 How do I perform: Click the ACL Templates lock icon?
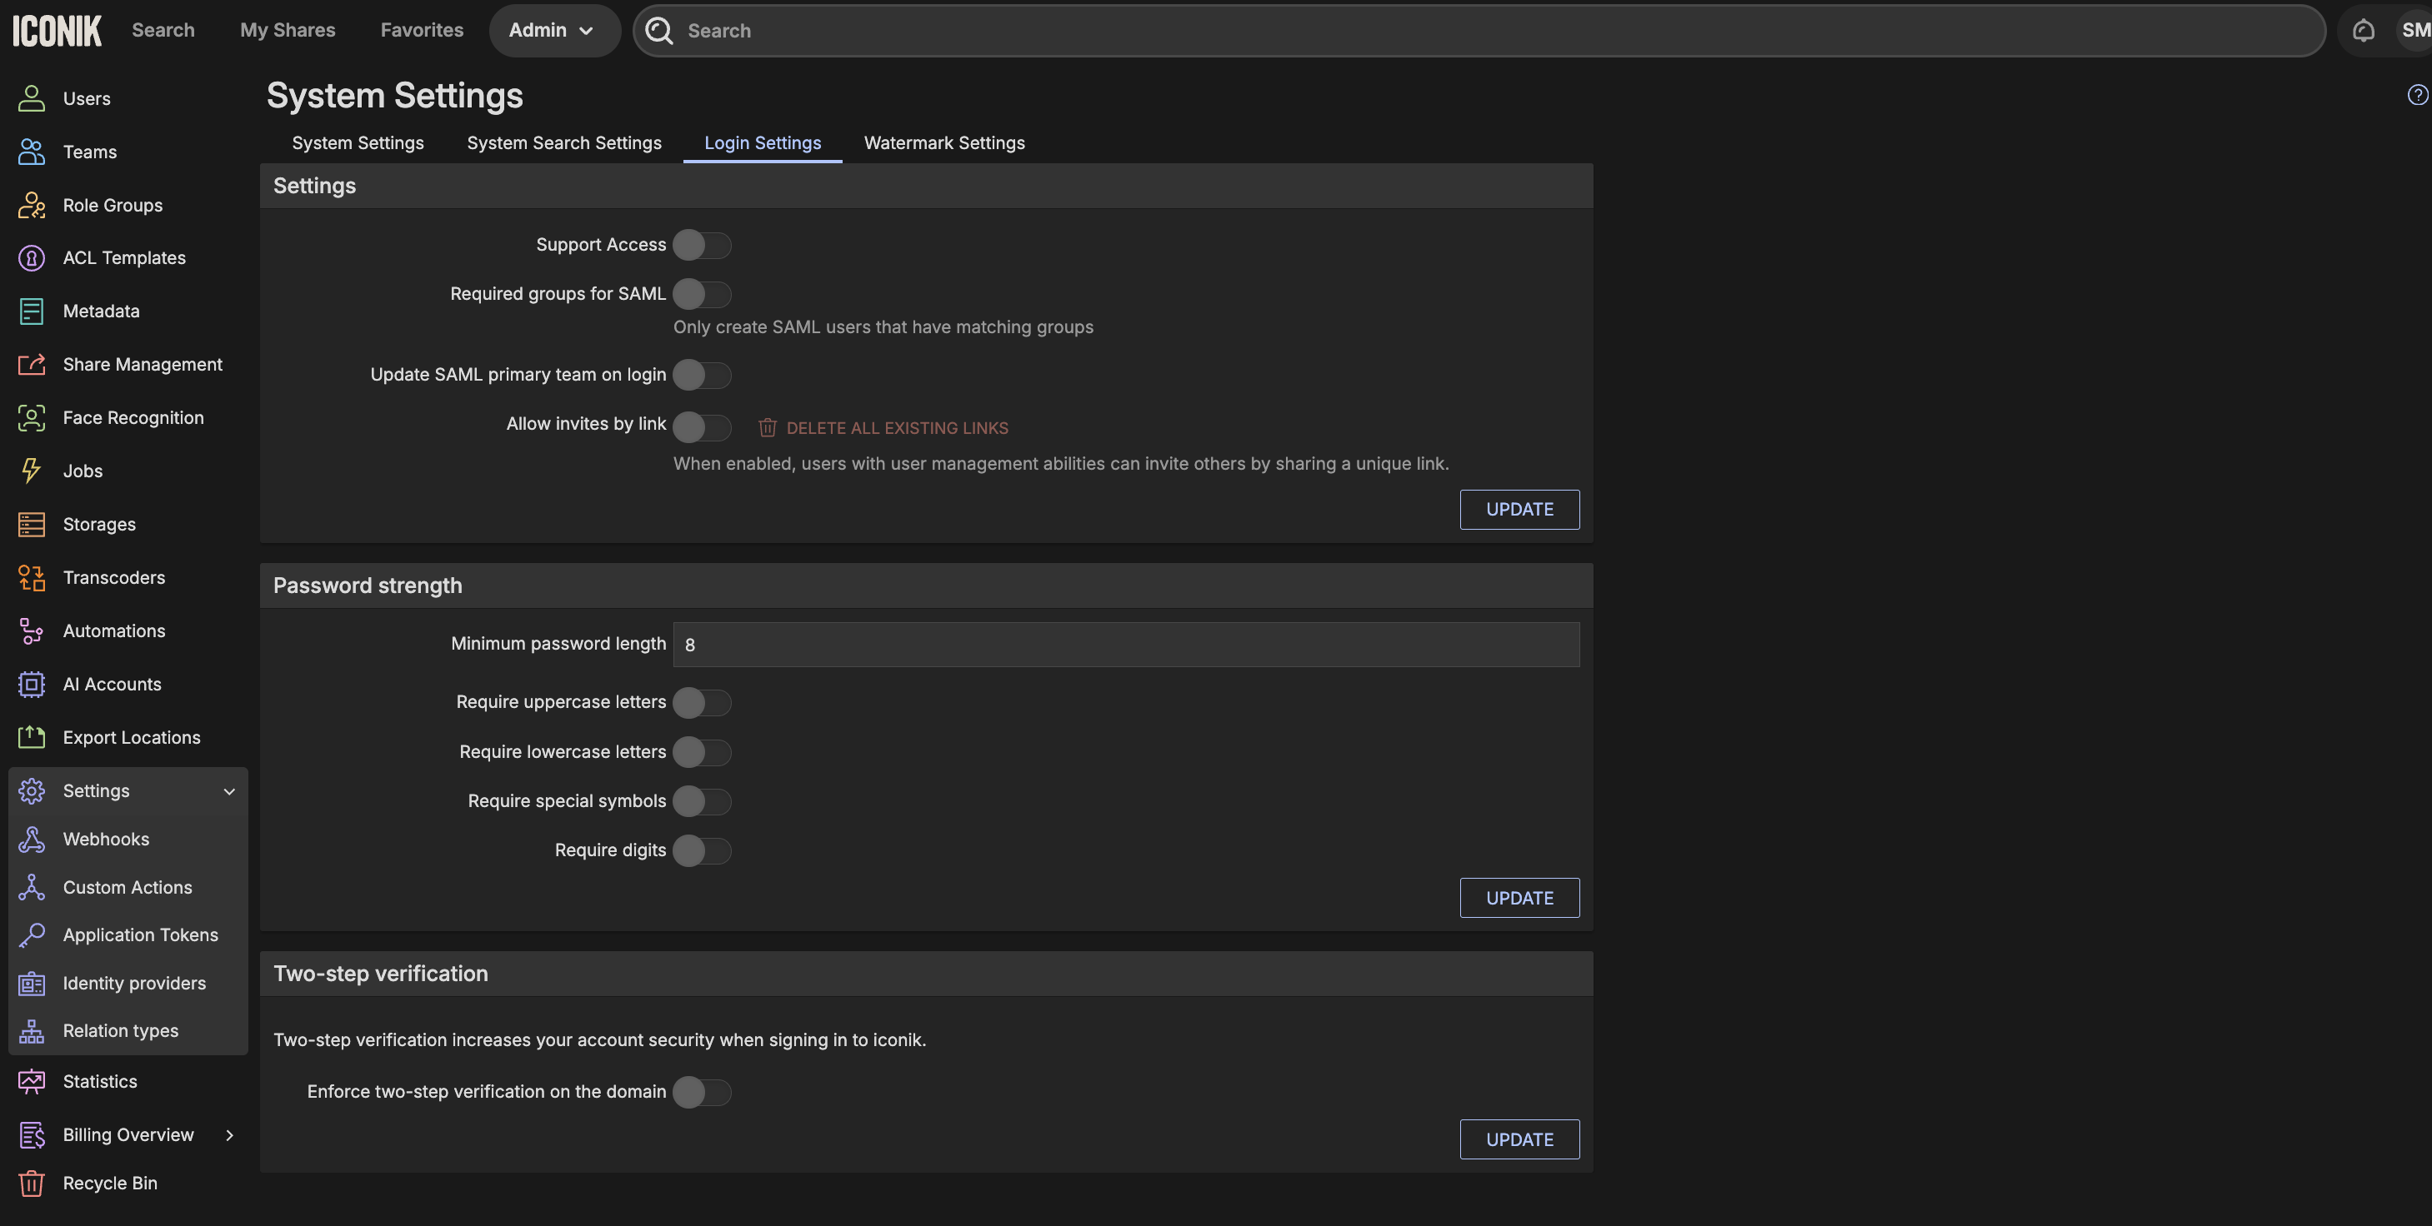click(x=31, y=257)
